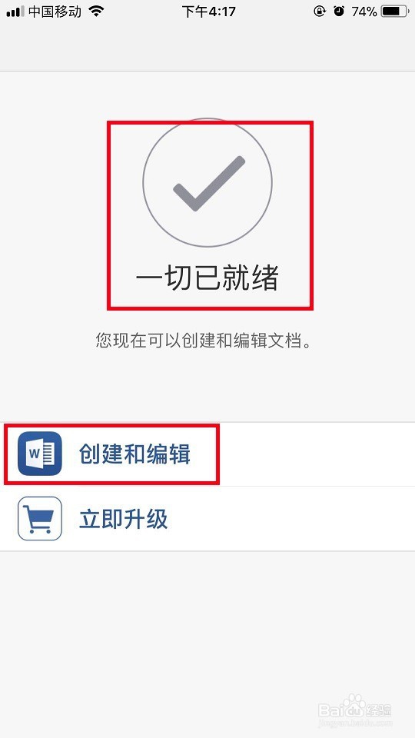Click the 一切已就绪 heading text
The width and height of the screenshot is (415, 738).
[207, 278]
